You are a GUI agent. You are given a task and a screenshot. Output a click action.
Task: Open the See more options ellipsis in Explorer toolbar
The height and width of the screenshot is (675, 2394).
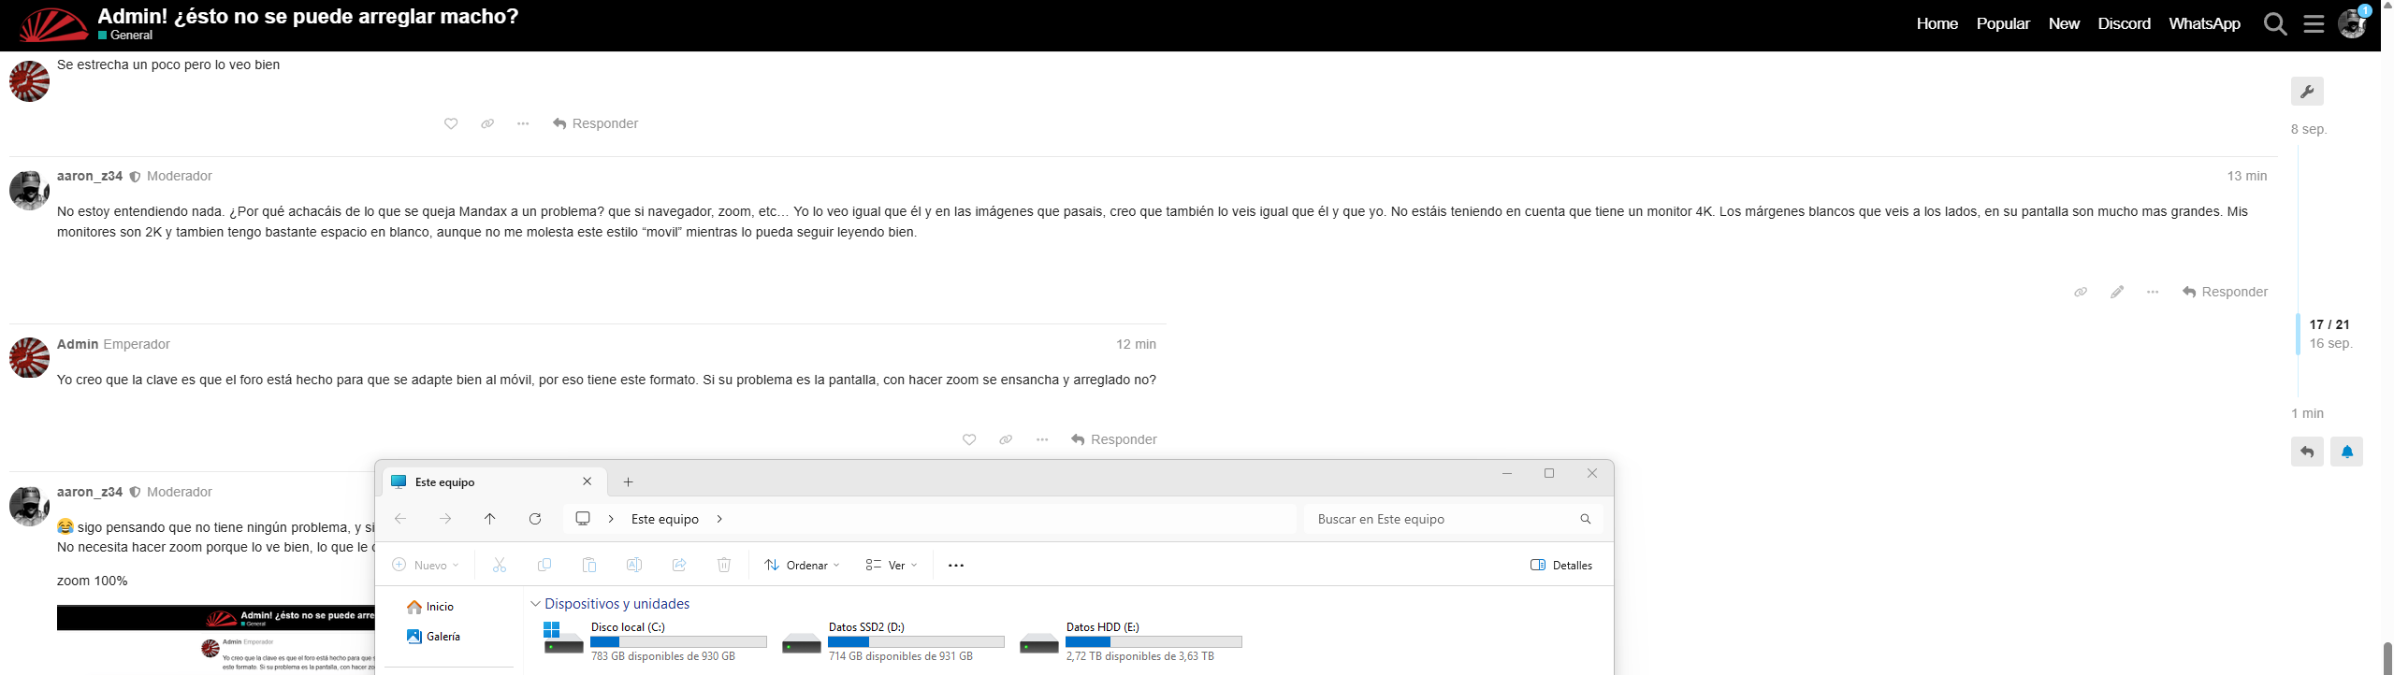955,566
